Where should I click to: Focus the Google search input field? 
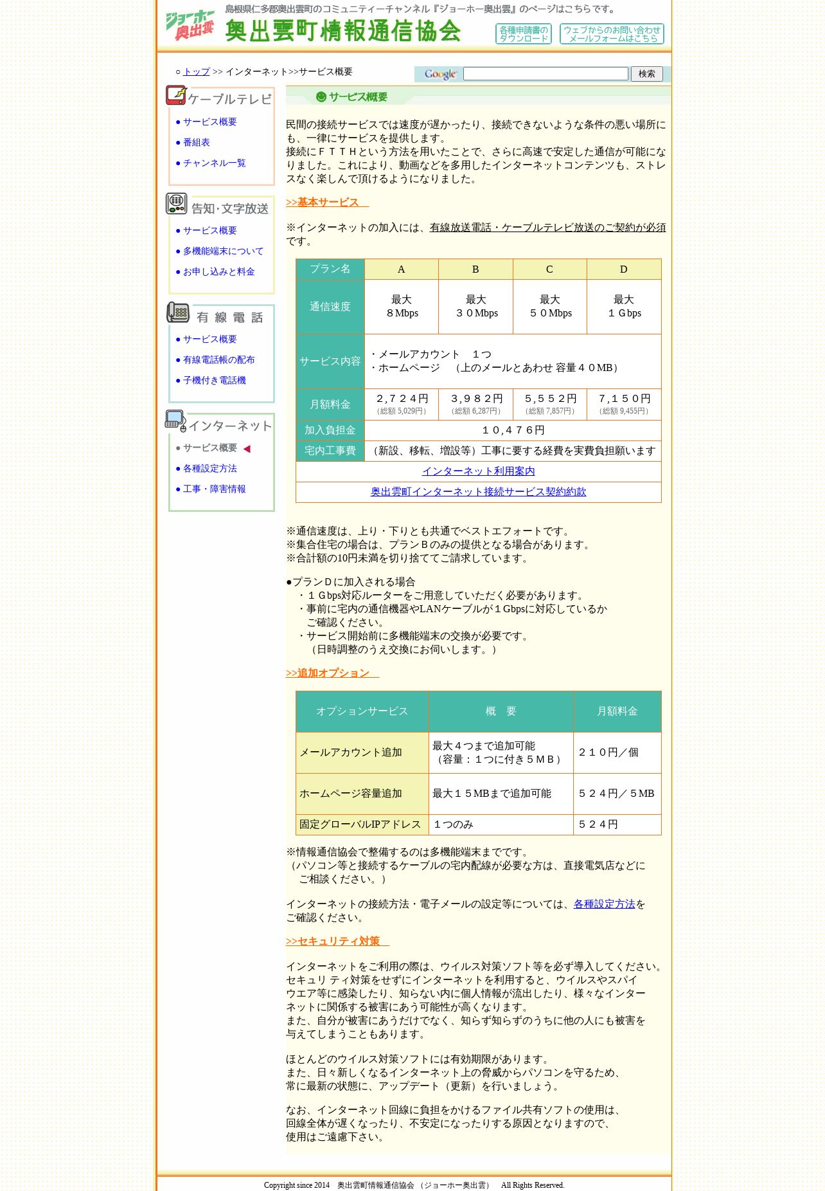(546, 74)
